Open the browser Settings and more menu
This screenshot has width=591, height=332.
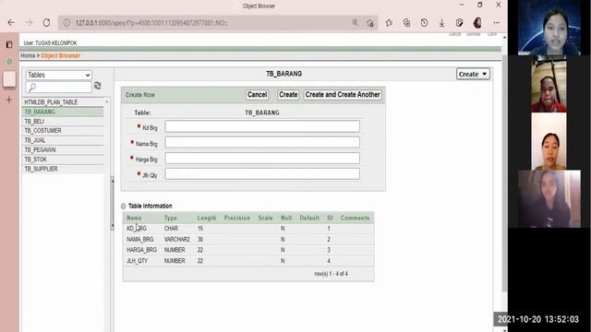point(497,23)
